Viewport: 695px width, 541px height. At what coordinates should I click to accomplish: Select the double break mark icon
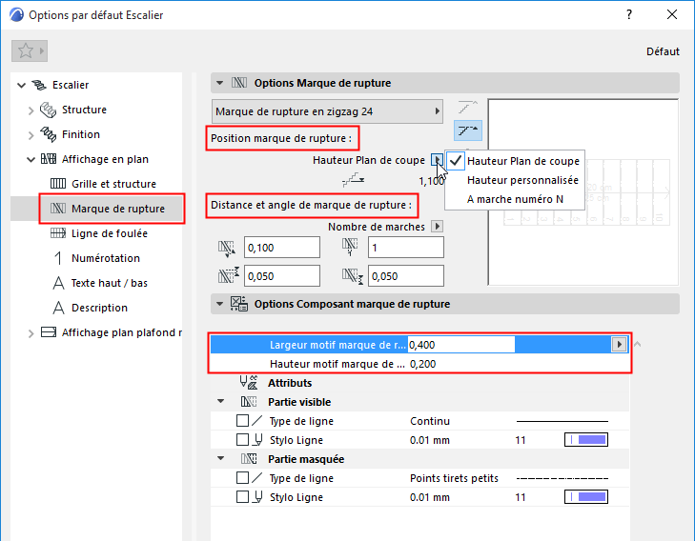coord(467,130)
